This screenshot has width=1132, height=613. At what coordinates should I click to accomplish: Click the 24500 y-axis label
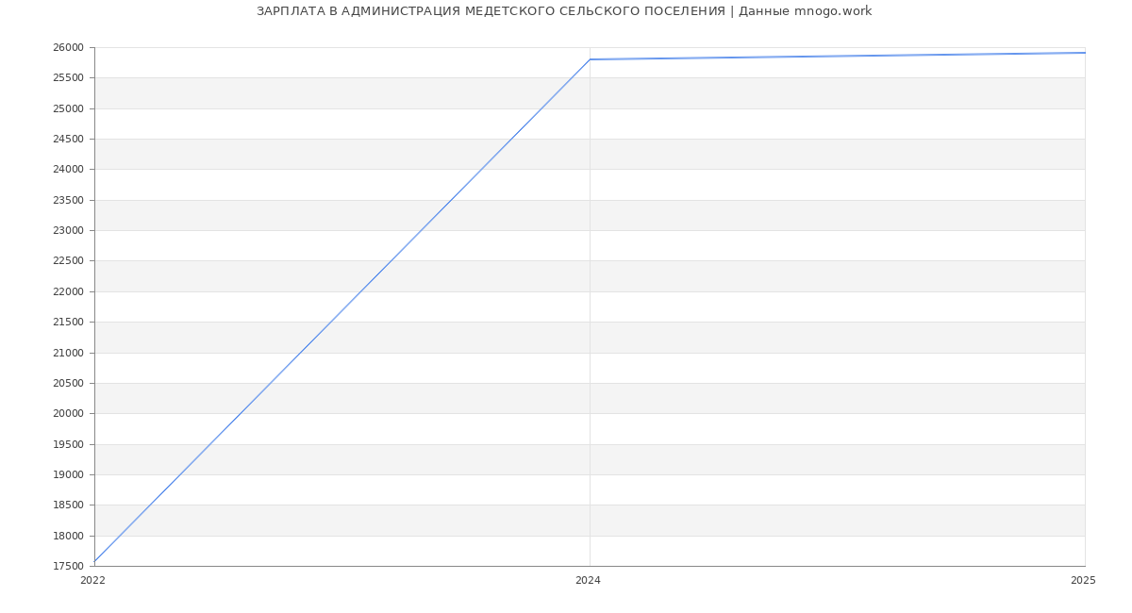[x=69, y=139]
